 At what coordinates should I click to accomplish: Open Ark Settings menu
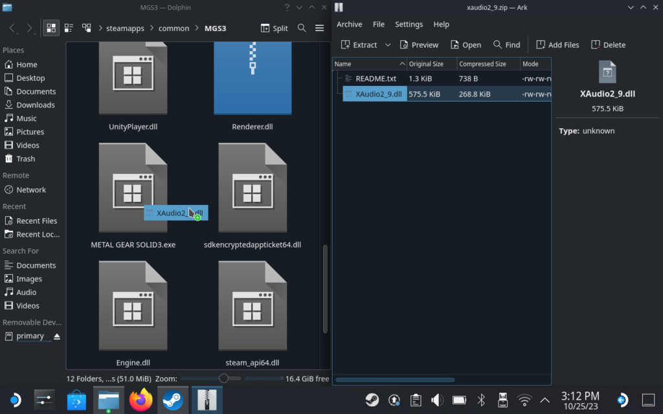click(409, 25)
